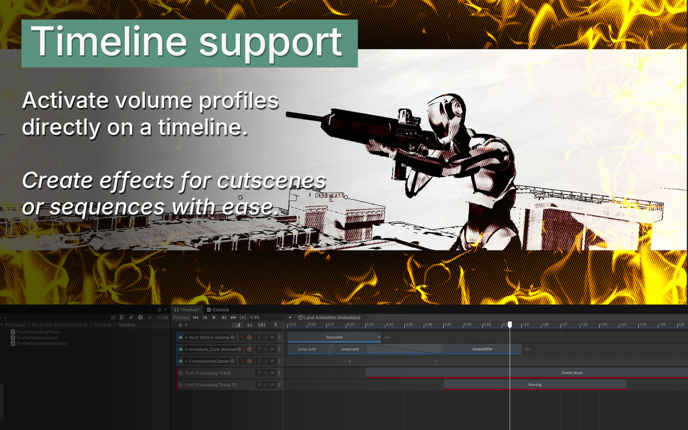The image size is (688, 430).
Task: Select the JumpLand animation clip
Action: point(350,349)
